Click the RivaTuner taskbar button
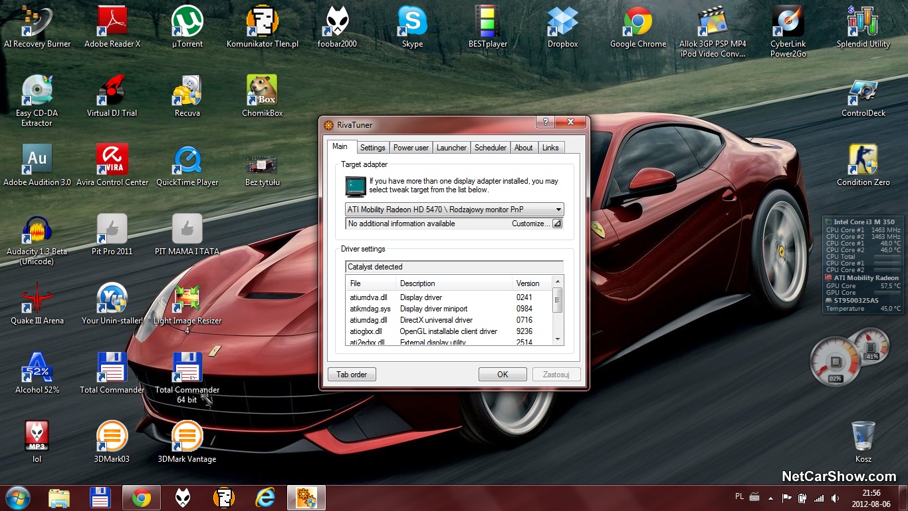 306,498
